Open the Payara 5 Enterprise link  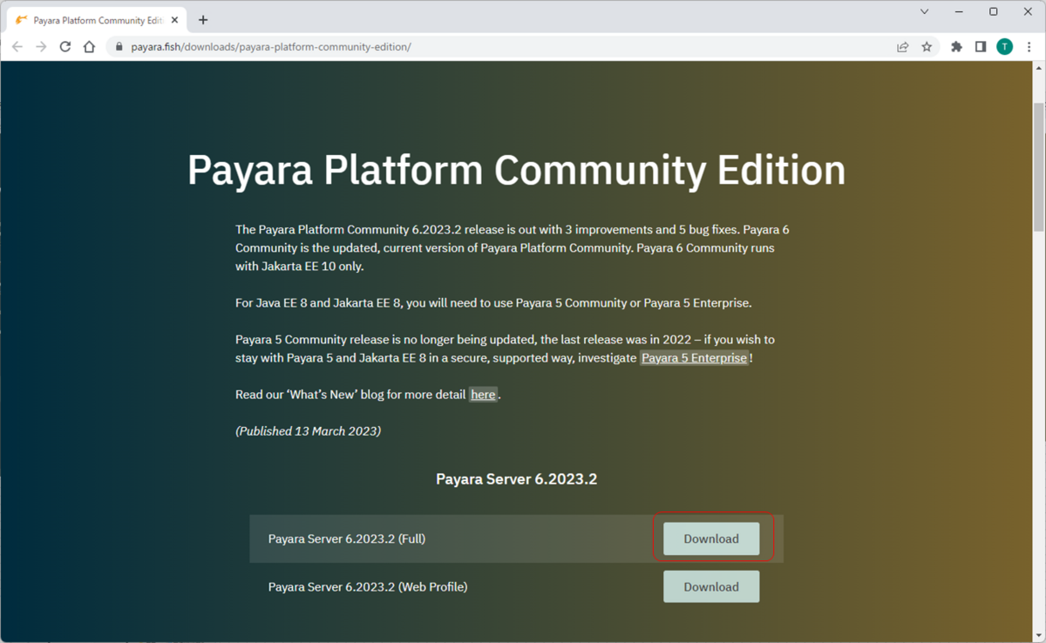click(694, 358)
